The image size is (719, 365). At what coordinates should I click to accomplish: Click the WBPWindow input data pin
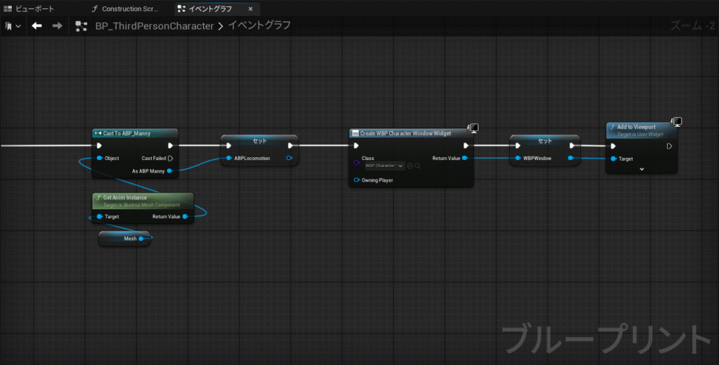(517, 158)
